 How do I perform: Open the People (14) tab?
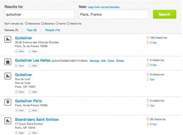tap(52, 30)
